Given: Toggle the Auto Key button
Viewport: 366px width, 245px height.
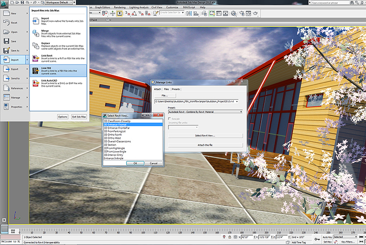Looking at the screenshot, I should click(328, 237).
